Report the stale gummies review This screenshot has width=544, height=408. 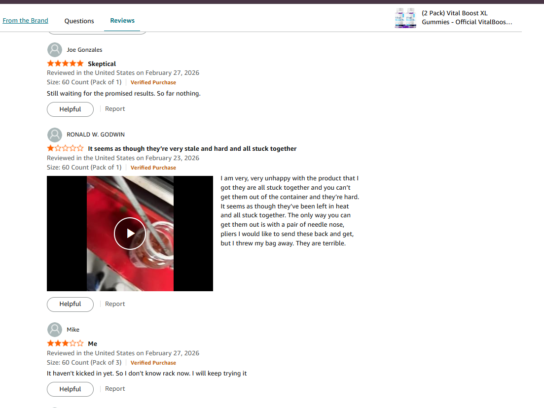click(115, 304)
